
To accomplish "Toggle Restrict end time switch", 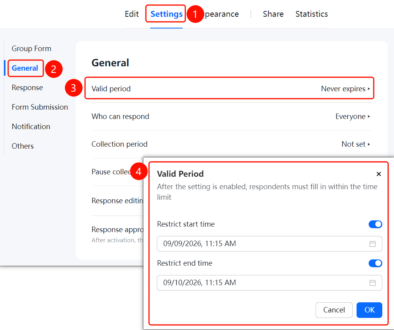I will [x=375, y=263].
